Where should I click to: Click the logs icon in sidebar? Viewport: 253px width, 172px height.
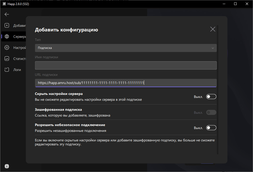click(7, 70)
